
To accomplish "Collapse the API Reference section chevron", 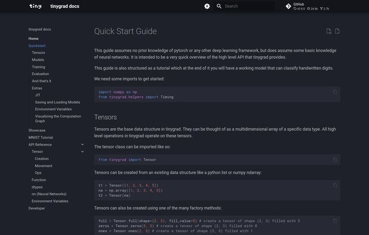I will point(82,144).
